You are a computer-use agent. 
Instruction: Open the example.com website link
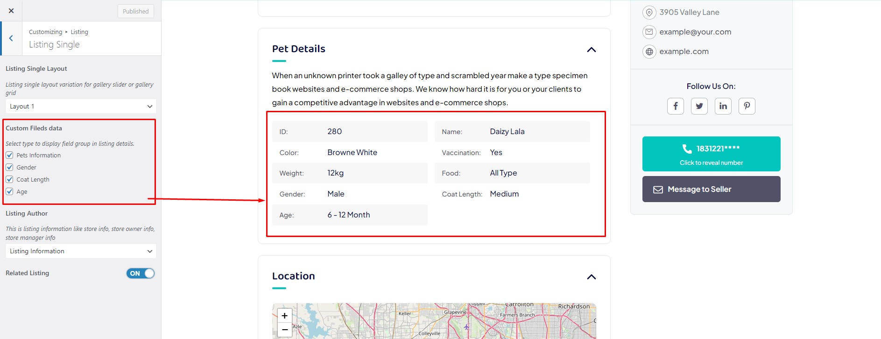[684, 52]
